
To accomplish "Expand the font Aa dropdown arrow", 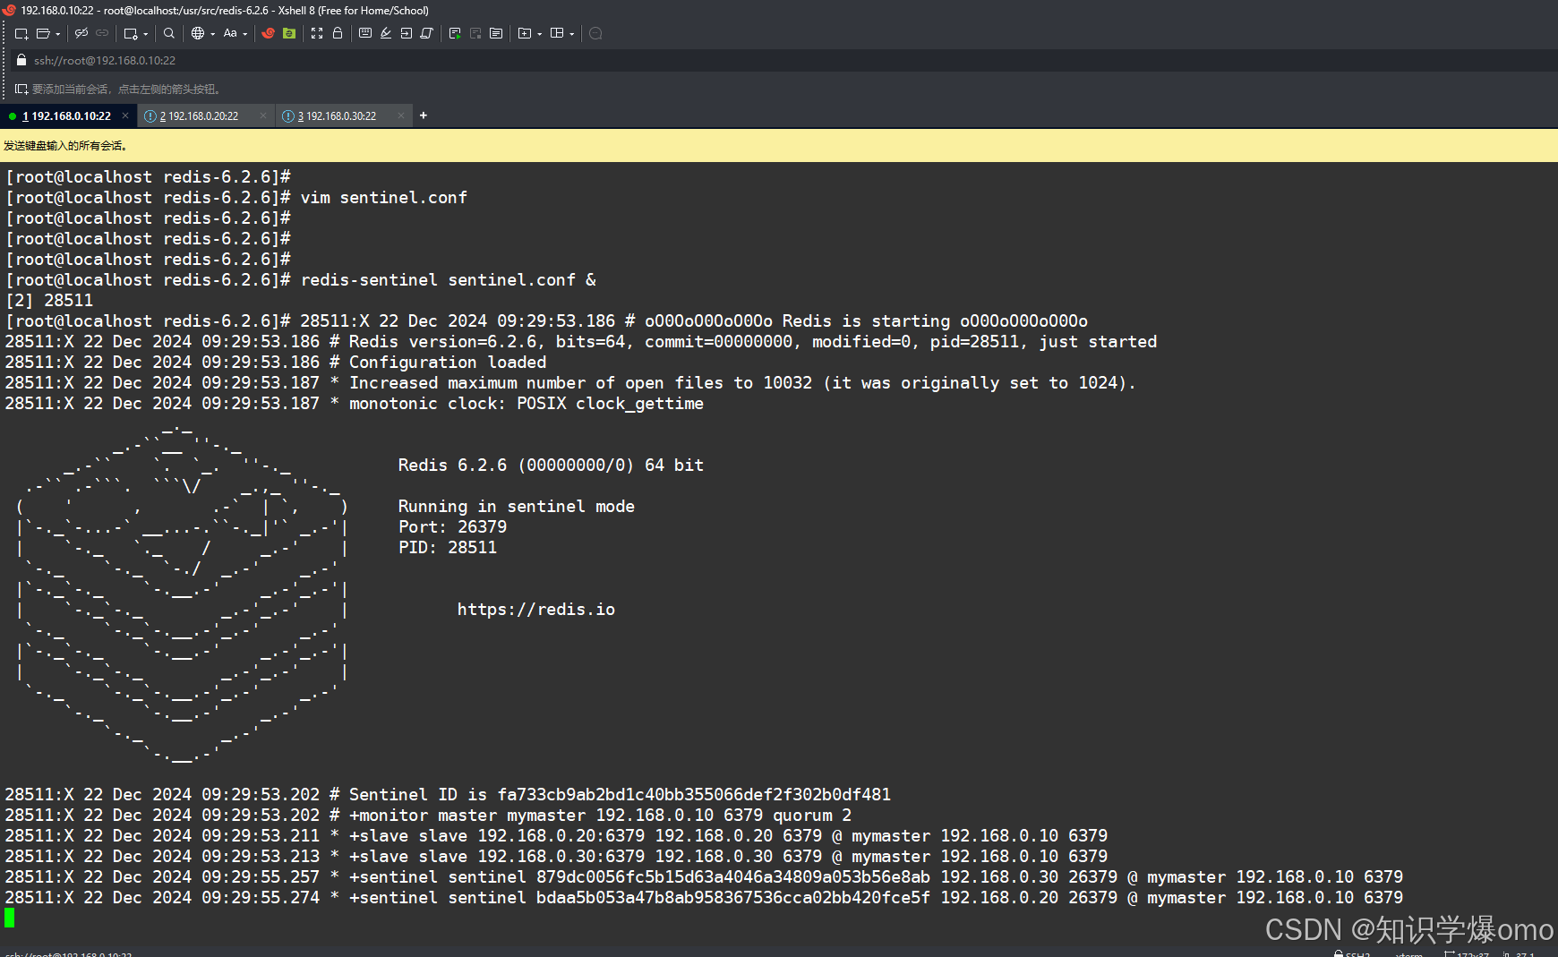I will pyautogui.click(x=245, y=34).
